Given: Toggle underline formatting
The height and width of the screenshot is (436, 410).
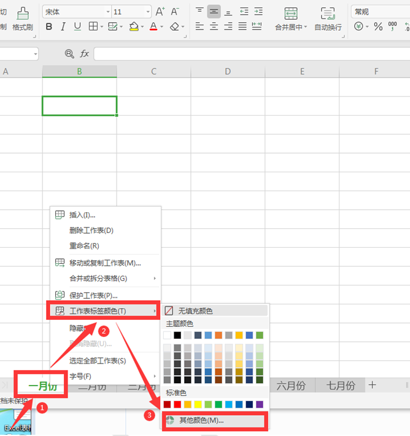Looking at the screenshot, I should [x=77, y=26].
